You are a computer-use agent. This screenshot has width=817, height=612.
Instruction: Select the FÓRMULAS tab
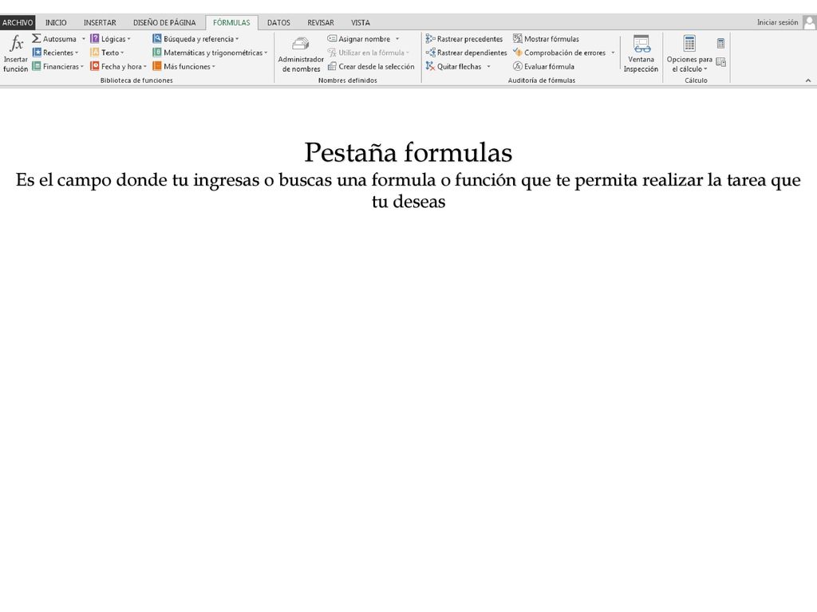click(231, 22)
